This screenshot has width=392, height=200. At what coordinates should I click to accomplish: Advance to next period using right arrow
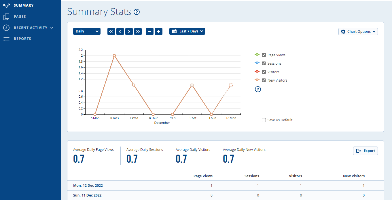click(129, 31)
